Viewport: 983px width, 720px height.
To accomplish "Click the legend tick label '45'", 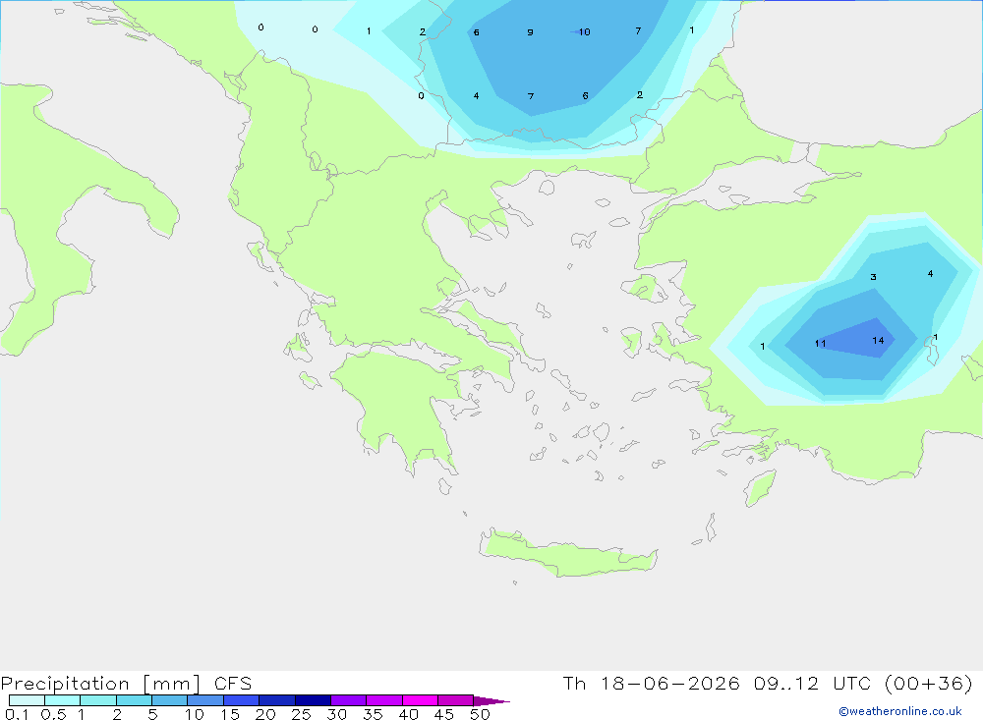I will click(444, 714).
